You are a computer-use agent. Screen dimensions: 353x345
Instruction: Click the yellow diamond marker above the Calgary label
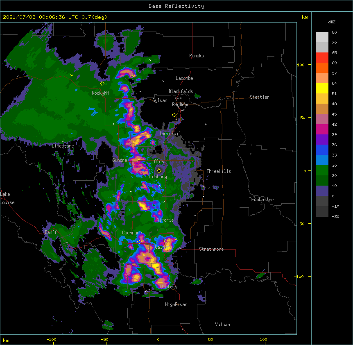click(x=166, y=241)
